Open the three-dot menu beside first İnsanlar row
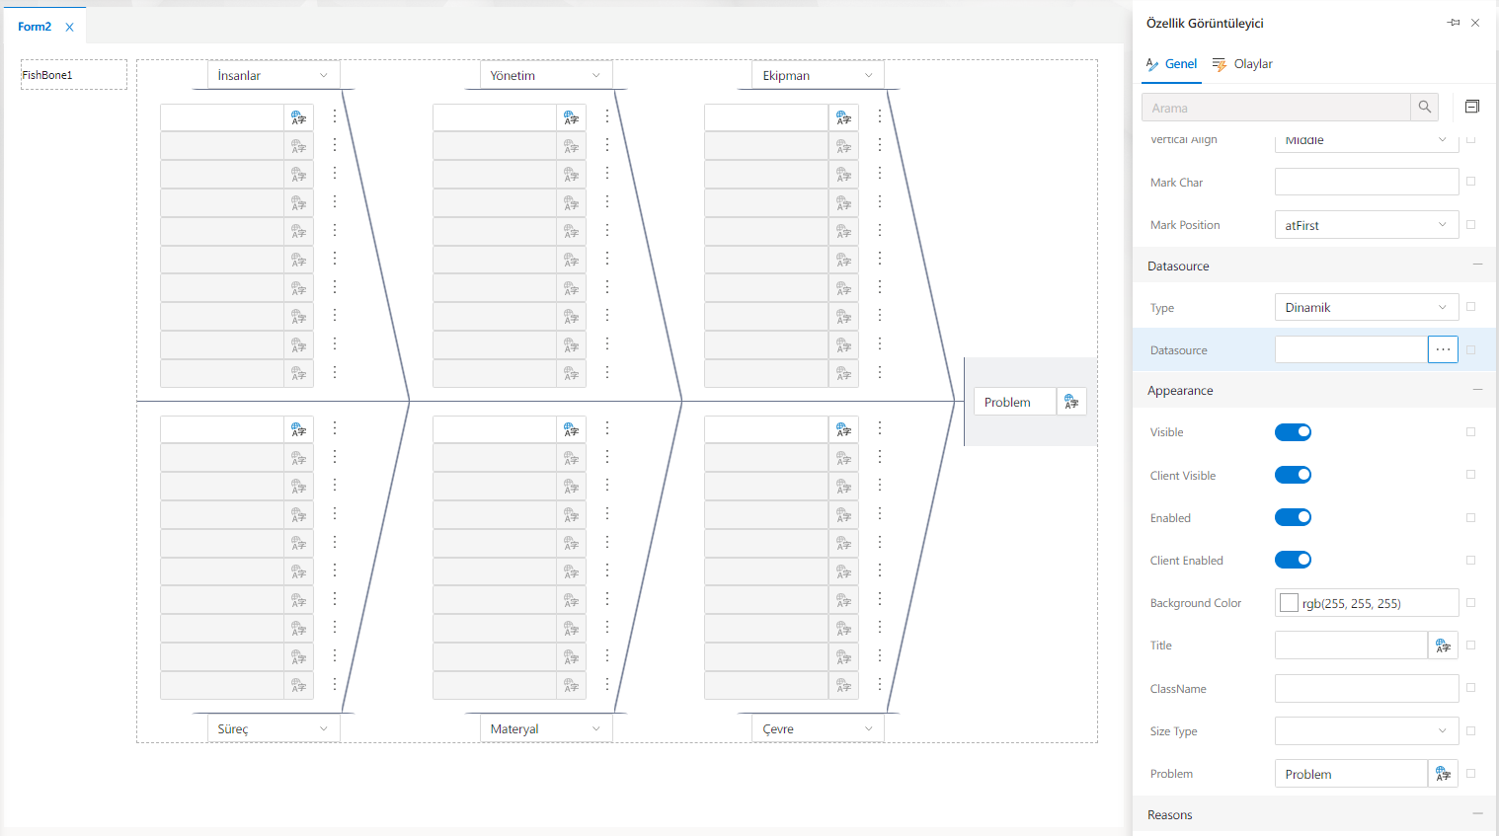 (335, 116)
